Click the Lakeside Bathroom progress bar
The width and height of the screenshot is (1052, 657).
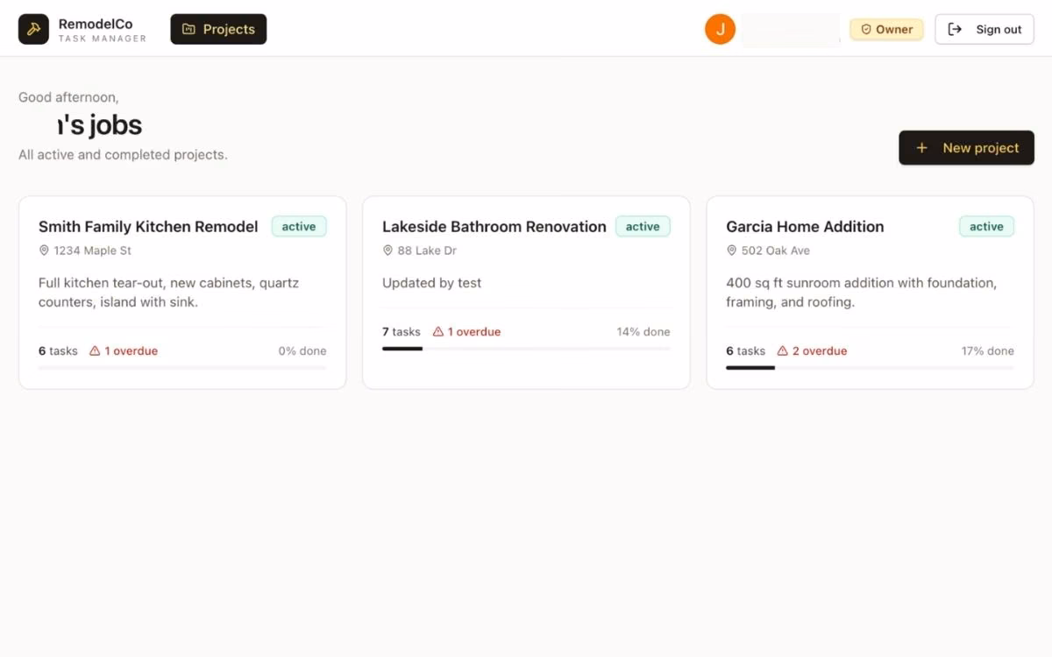point(526,349)
